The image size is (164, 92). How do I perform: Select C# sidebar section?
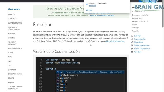[x=9, y=65]
